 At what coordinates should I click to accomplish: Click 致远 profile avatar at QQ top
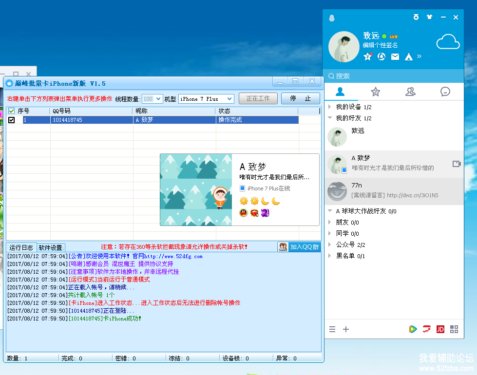[x=344, y=47]
